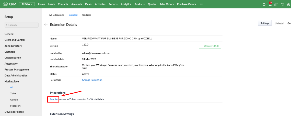Open the Products module
291x116 pixels.
tap(139, 4)
